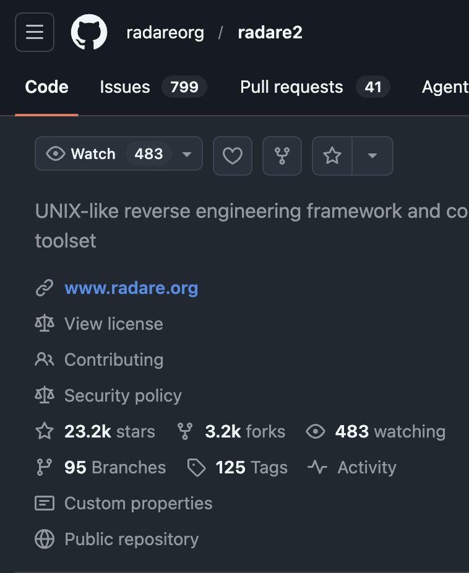Click the GitHub octocat logo
469x573 pixels.
89,32
